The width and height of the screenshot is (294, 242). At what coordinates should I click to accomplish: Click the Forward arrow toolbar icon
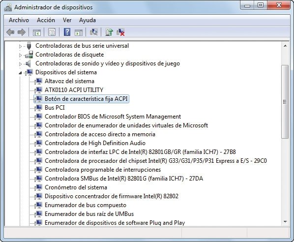pos(22,32)
